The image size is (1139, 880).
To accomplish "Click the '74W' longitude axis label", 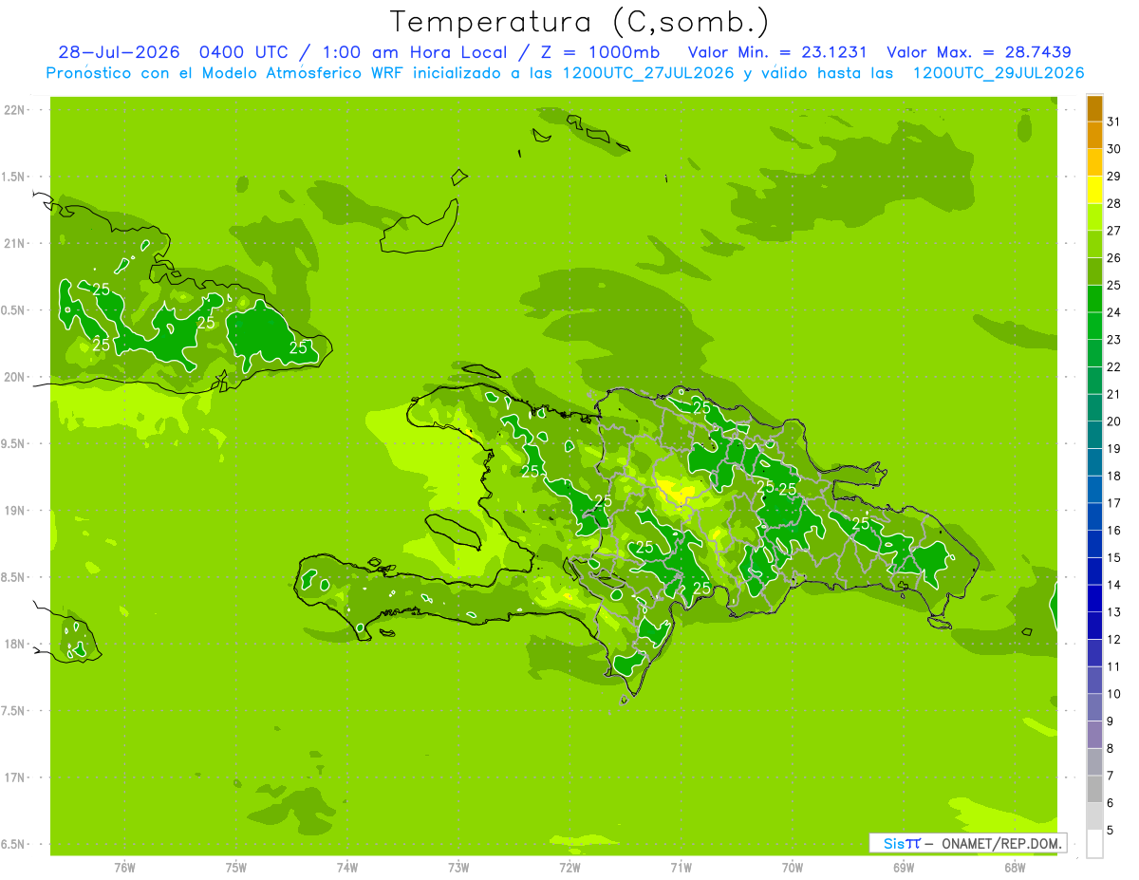I will [x=346, y=867].
